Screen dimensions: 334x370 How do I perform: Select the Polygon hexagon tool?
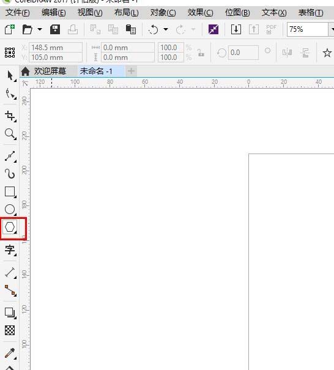tap(10, 227)
